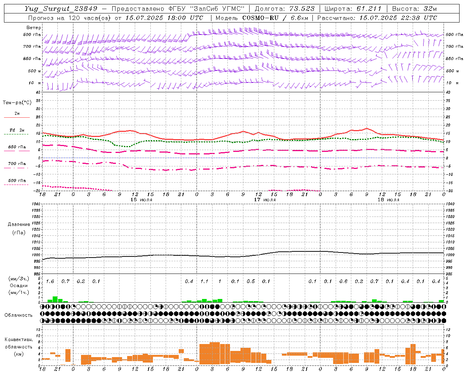Click the Тем-ра(°C) temperature panel label
Screen dimensions: 465x372
(17, 103)
